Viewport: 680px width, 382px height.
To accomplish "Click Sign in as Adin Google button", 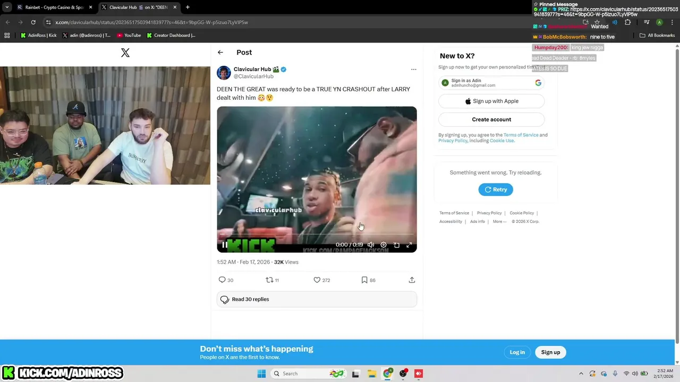I will 491,83.
